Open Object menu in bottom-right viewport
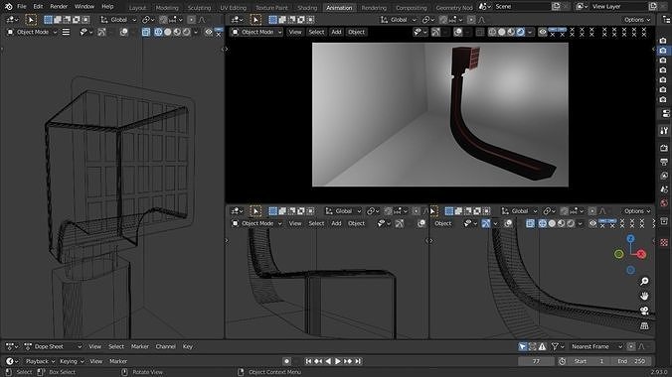This screenshot has height=377, width=672. pyautogui.click(x=442, y=223)
